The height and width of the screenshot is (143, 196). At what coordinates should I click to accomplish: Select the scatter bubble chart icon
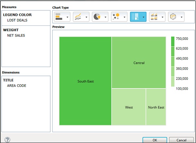point(116,17)
